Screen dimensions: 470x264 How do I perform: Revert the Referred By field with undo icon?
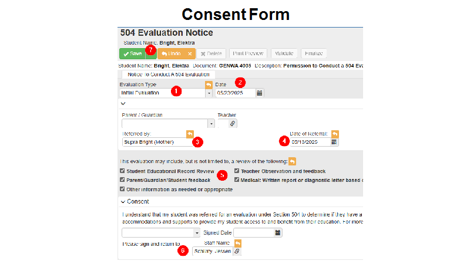190,134
